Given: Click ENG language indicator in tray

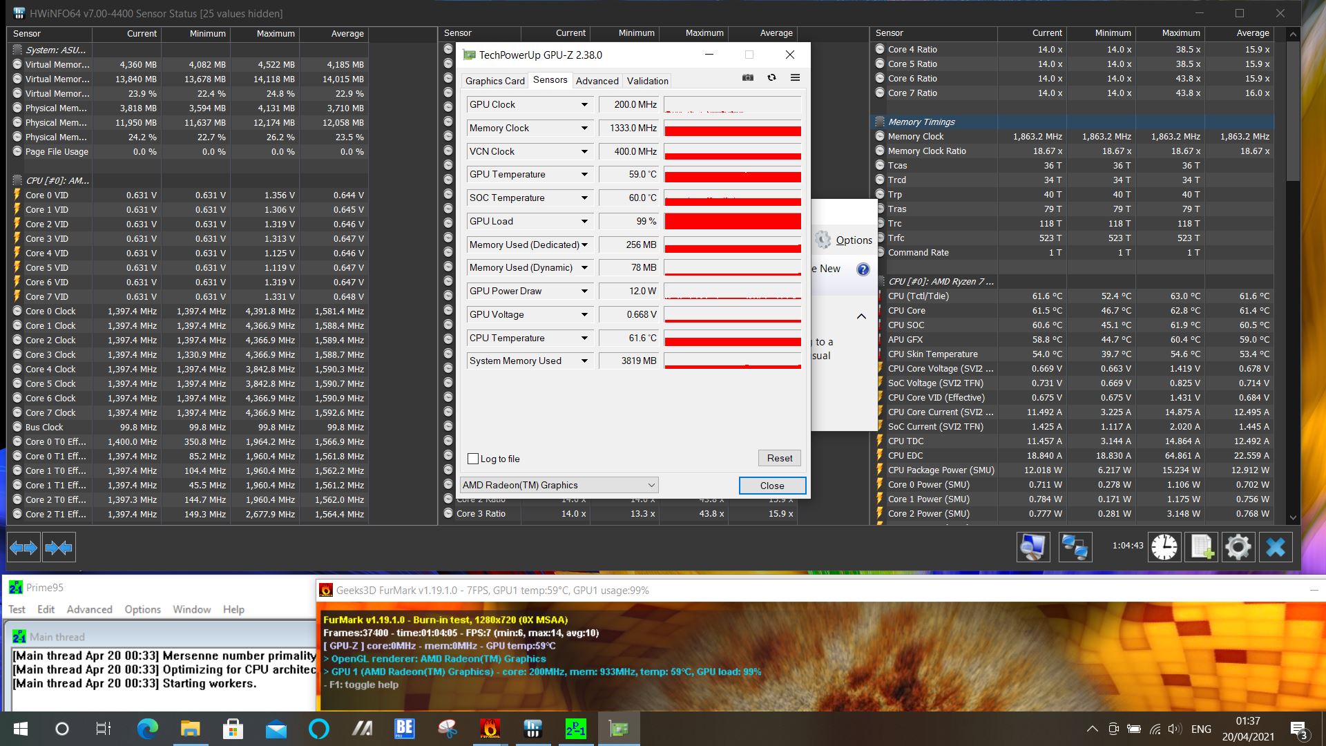Looking at the screenshot, I should tap(1201, 729).
